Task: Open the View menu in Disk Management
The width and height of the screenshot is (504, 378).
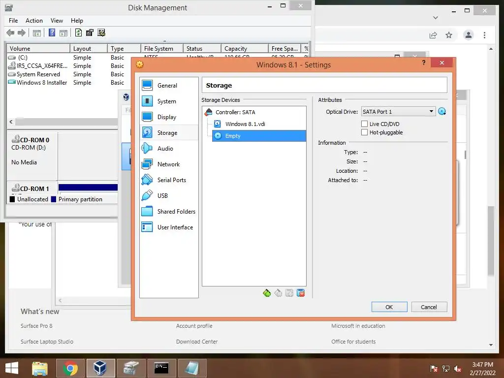Action: (57, 21)
